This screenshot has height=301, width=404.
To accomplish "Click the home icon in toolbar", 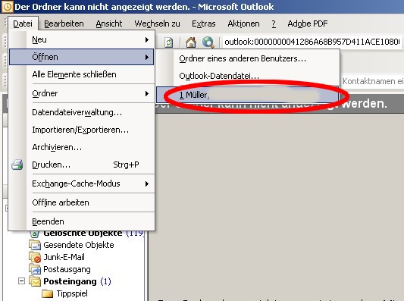I will (191, 42).
